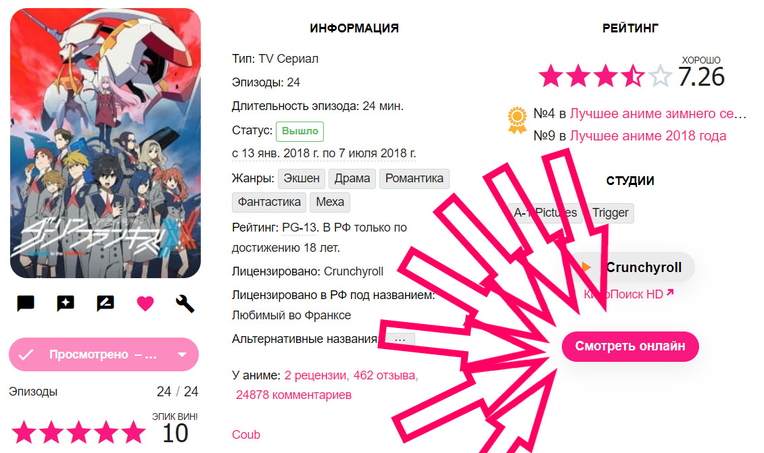Viewport: 764px width, 453px height.
Task: Set my rating to the fifth star
Action: point(133,433)
